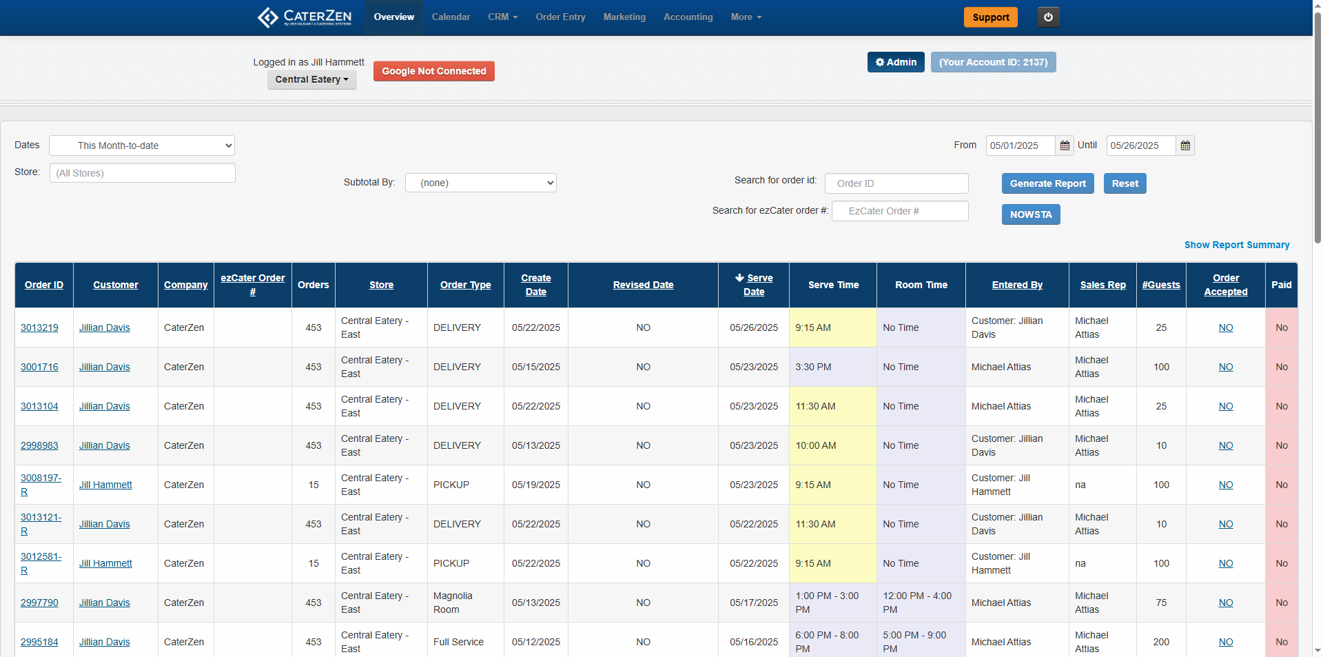Click the Order ID search field
The height and width of the screenshot is (657, 1323).
(896, 183)
